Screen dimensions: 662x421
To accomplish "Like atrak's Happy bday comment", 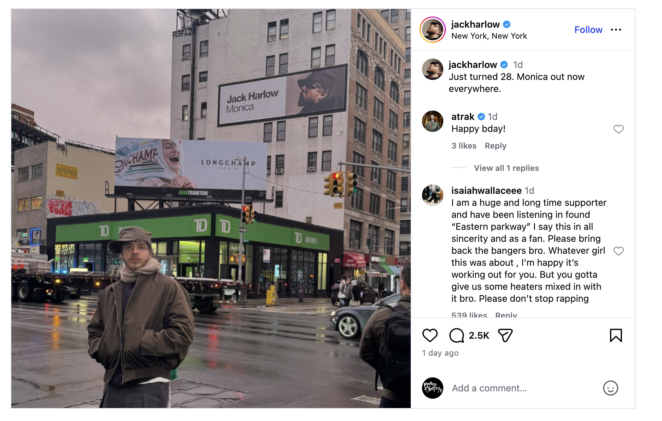I will point(619,129).
